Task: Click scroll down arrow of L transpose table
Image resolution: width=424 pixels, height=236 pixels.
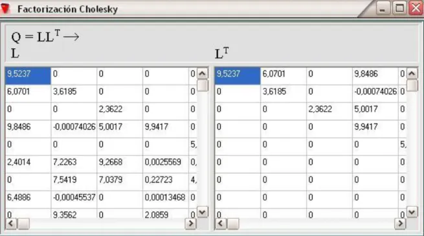Action: [x=412, y=212]
